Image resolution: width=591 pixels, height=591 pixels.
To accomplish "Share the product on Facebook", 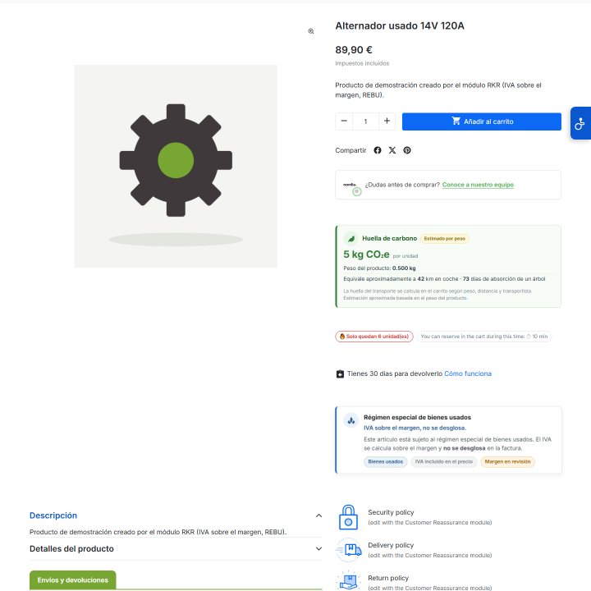I will point(378,150).
